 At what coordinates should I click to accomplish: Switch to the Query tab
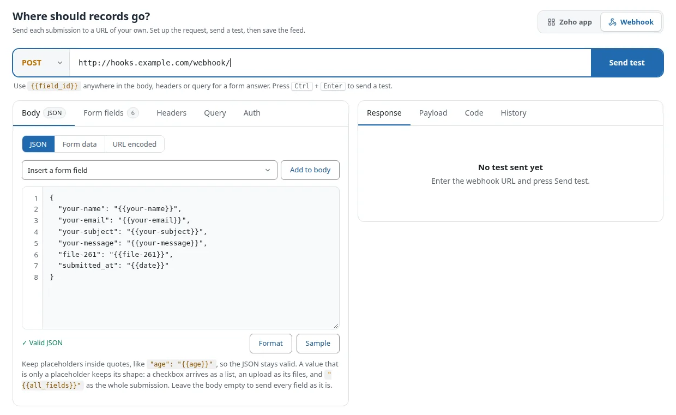pos(215,113)
